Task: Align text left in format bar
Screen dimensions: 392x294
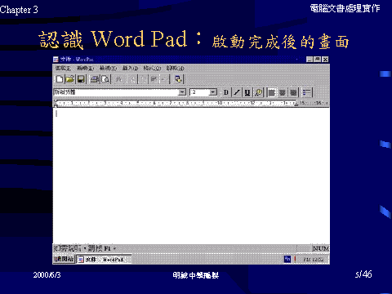Action: (272, 92)
